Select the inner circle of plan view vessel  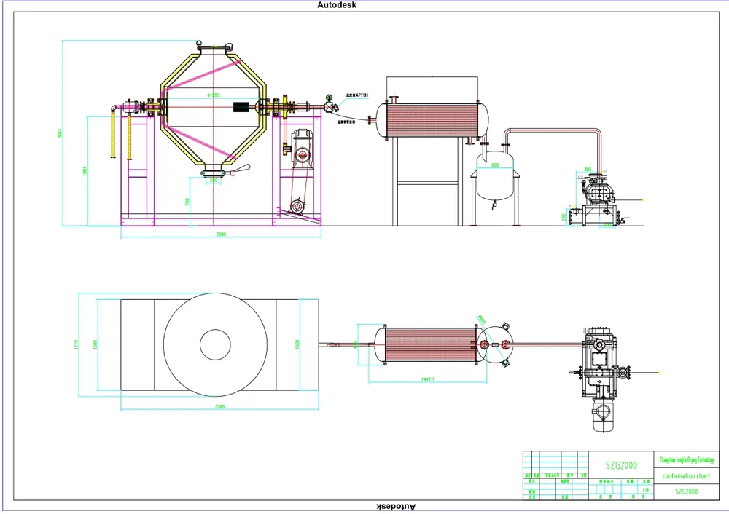point(215,344)
